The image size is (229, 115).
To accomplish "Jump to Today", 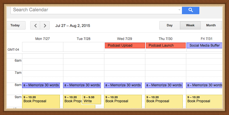I will [x=15, y=25].
